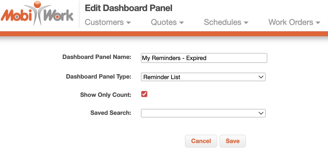Uncheck the Show Only Count checkbox

click(x=144, y=94)
